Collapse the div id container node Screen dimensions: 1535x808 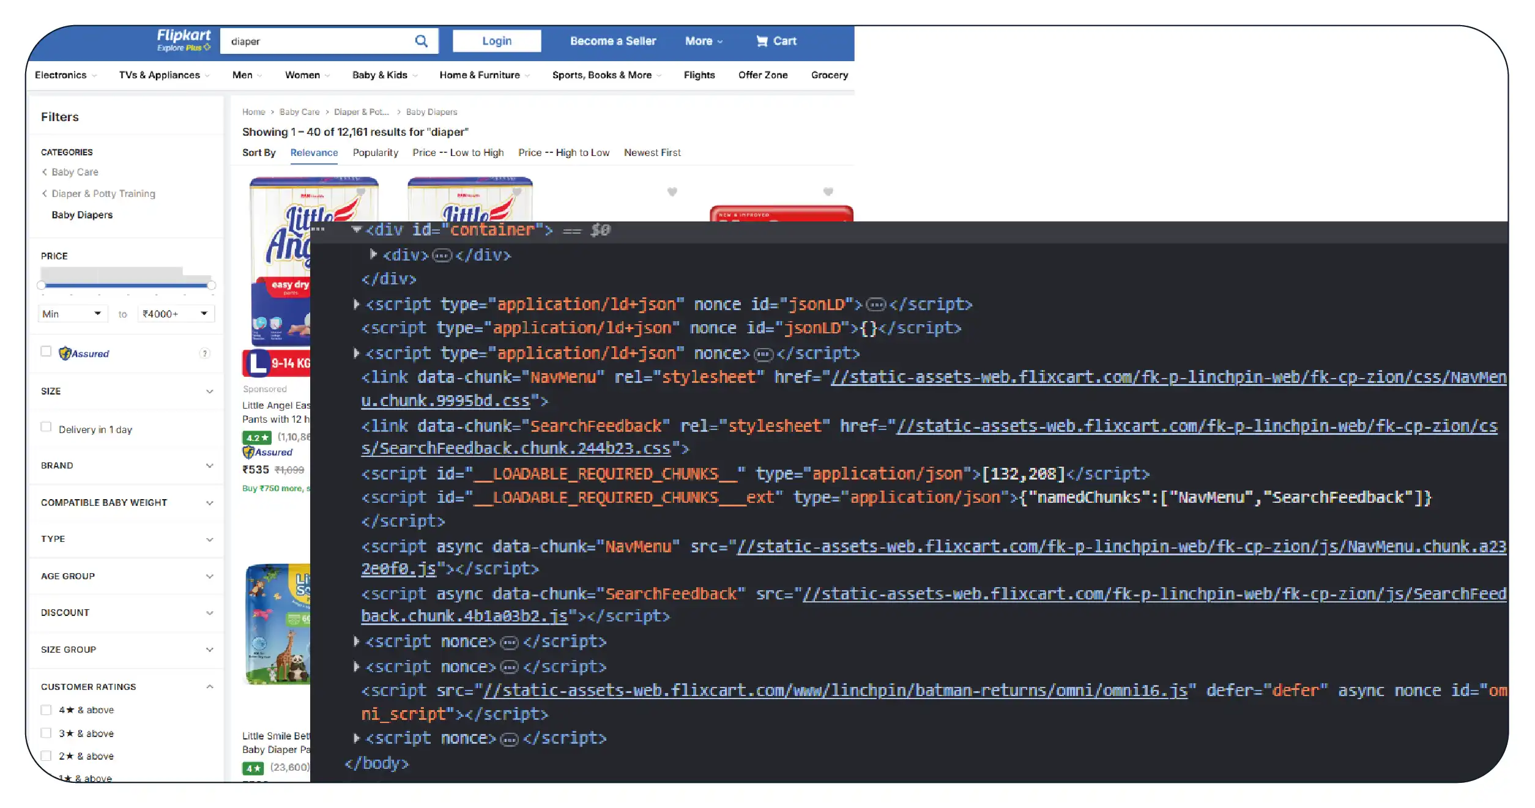356,229
